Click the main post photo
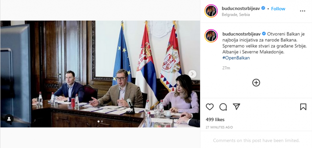The width and height of the screenshot is (312, 148). point(100,74)
